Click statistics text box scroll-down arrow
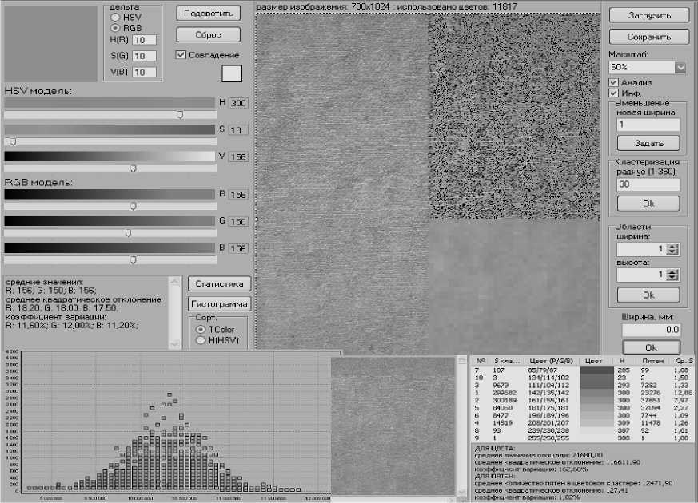This screenshot has width=698, height=503. click(174, 343)
